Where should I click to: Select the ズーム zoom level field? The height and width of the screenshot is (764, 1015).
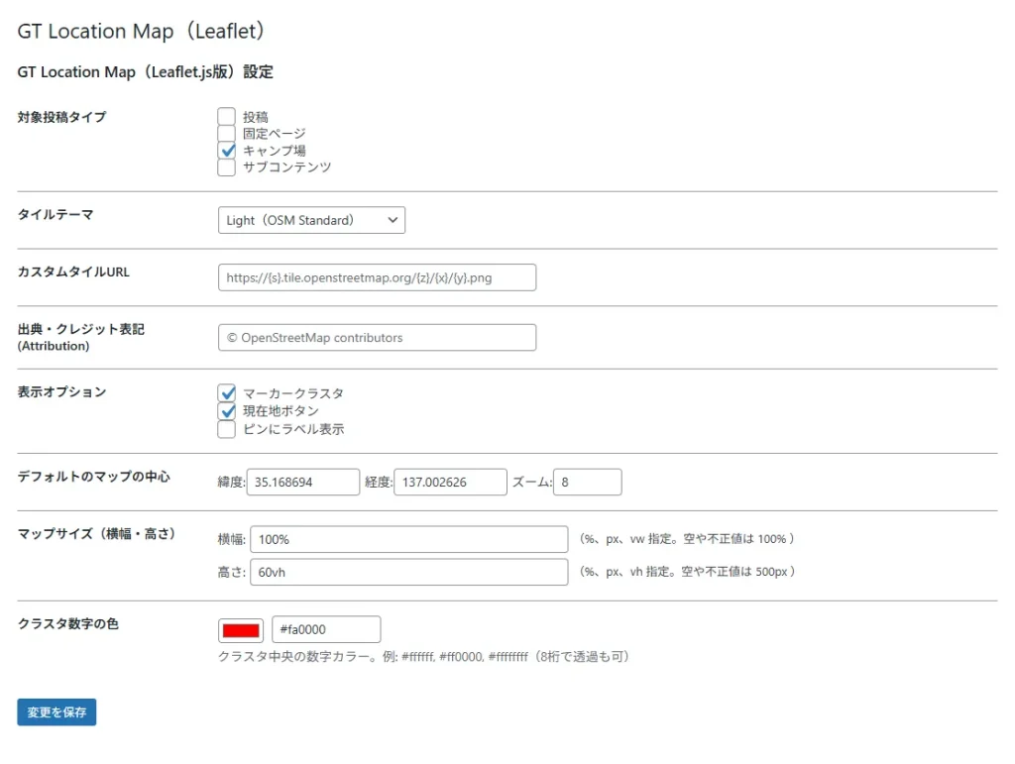587,482
